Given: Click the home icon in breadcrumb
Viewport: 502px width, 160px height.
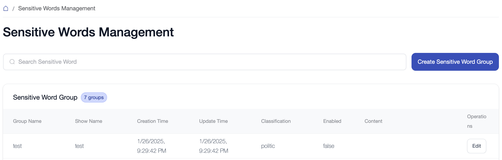Looking at the screenshot, I should click(6, 9).
